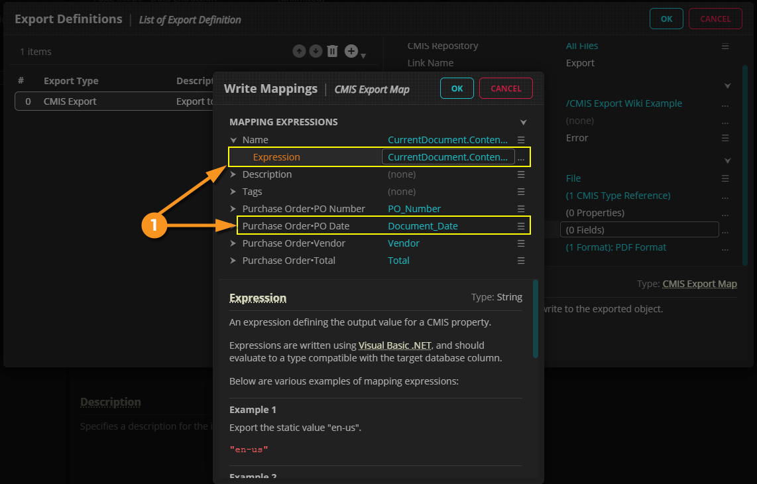Open hamburger menu for PO Number mapping
The width and height of the screenshot is (757, 484).
point(521,209)
